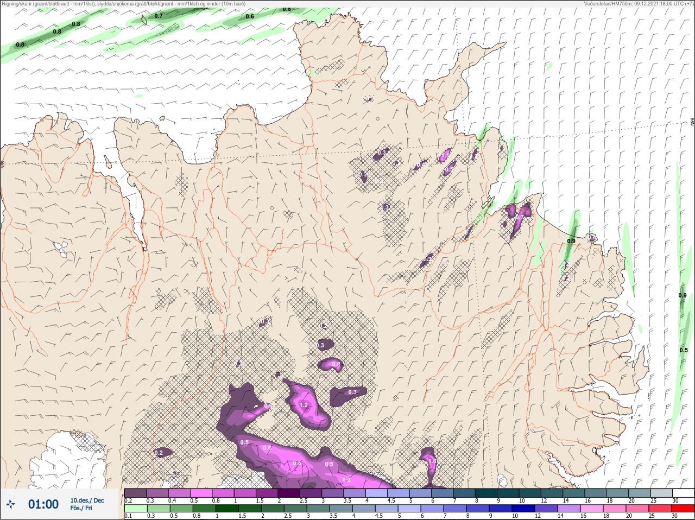Click the 0.5 rain label at the right edge
The image size is (695, 520).
coord(684,350)
